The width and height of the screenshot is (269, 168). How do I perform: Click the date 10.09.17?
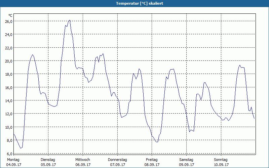click(x=221, y=165)
